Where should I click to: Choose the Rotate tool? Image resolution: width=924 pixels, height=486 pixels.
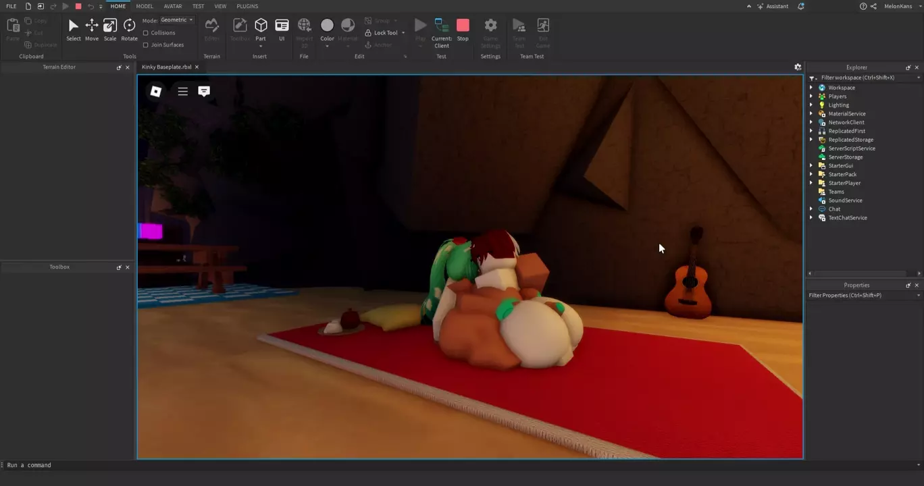(x=129, y=29)
